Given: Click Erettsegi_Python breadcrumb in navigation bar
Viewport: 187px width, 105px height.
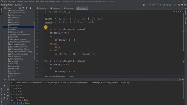Looking at the screenshot, I should pyautogui.click(x=7, y=5).
